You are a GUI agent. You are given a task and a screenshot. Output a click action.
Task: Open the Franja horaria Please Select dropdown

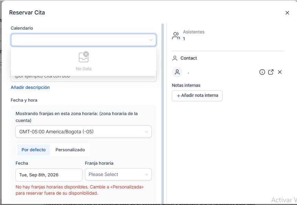tap(118, 174)
